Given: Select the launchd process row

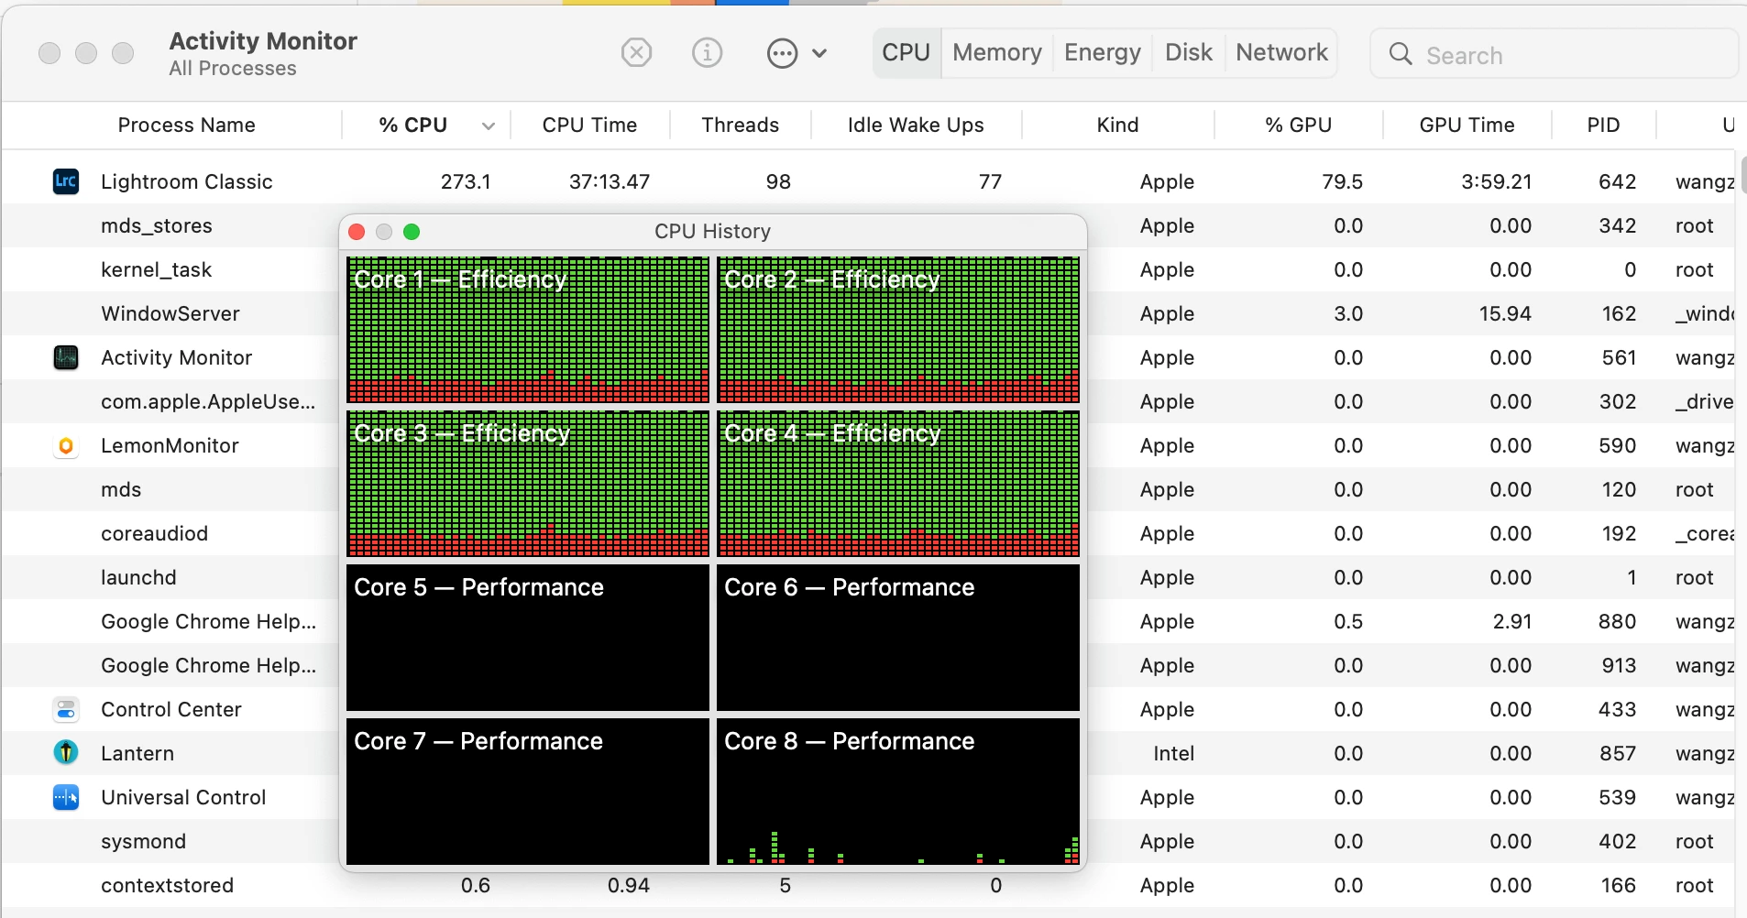Looking at the screenshot, I should tap(869, 577).
